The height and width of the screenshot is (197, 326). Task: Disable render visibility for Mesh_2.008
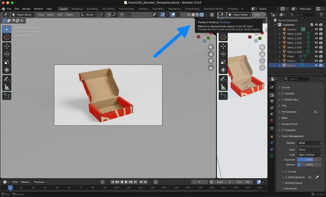click(321, 43)
